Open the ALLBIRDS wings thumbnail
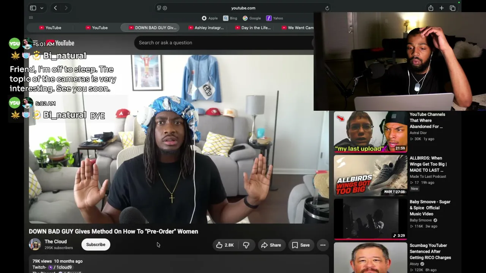The width and height of the screenshot is (486, 273). [370, 176]
